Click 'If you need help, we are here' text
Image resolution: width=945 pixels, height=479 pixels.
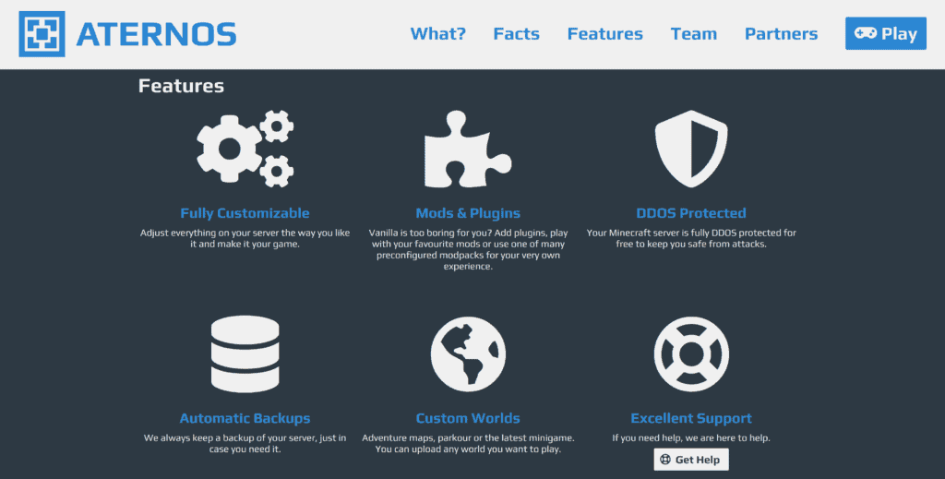691,438
